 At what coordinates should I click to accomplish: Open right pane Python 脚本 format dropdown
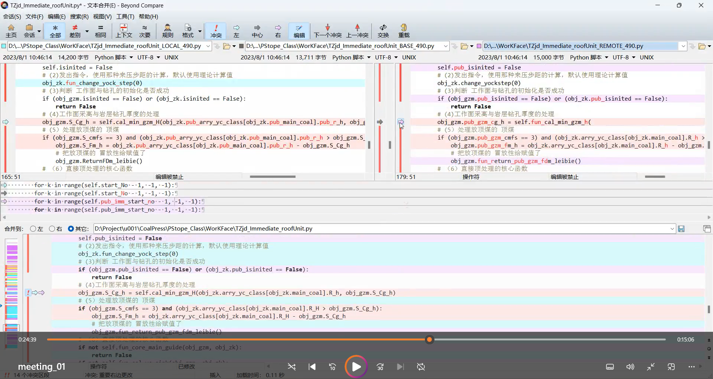point(589,58)
